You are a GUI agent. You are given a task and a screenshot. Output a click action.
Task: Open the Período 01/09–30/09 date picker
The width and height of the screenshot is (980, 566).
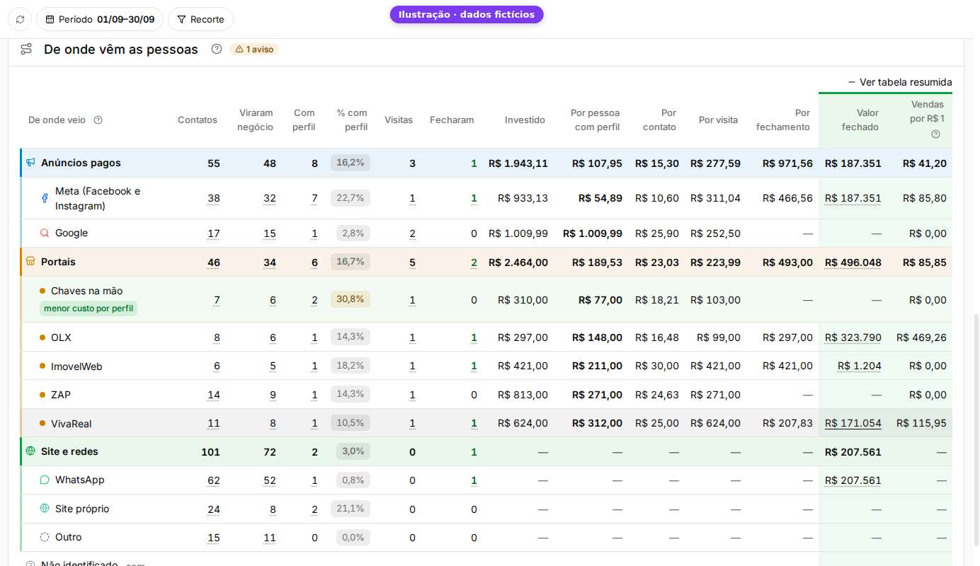click(x=100, y=19)
